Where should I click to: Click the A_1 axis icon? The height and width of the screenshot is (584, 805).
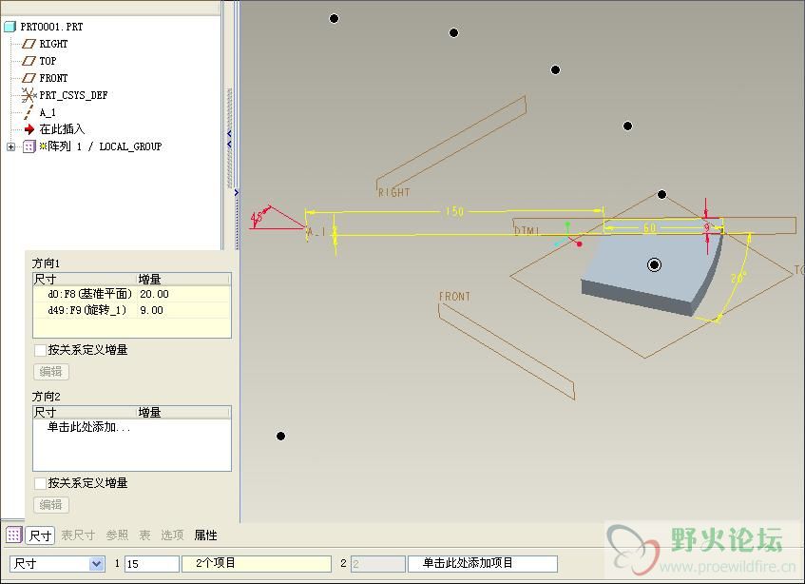tap(29, 112)
